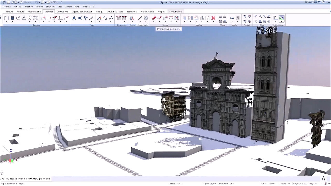The height and width of the screenshot is (186, 331).
Task: Click the large upward caret at bottom right
Action: coord(323,178)
